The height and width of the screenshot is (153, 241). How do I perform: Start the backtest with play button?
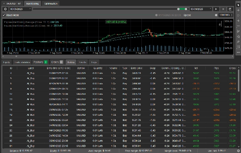click(216, 9)
